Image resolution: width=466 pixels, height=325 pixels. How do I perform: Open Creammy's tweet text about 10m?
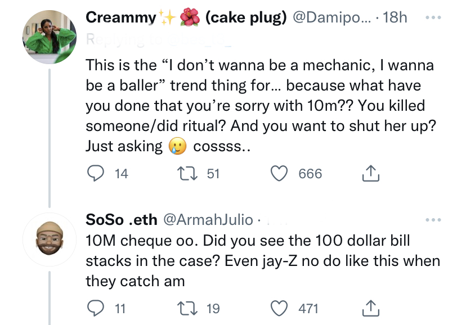[259, 105]
